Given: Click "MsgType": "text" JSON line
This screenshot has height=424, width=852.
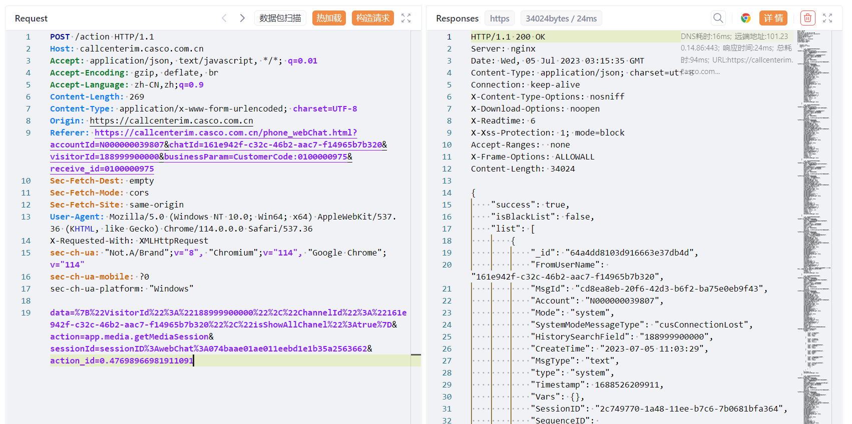Looking at the screenshot, I should pos(575,360).
